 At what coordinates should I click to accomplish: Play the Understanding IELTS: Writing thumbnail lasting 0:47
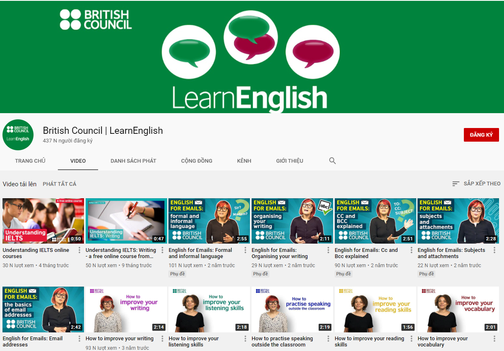coord(126,221)
